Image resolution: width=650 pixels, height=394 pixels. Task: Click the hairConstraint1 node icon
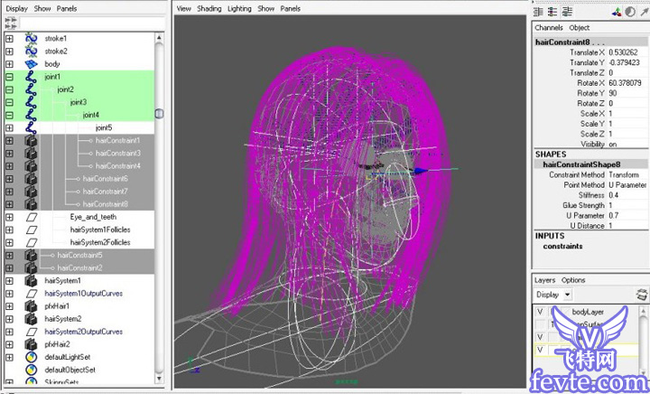pyautogui.click(x=31, y=141)
